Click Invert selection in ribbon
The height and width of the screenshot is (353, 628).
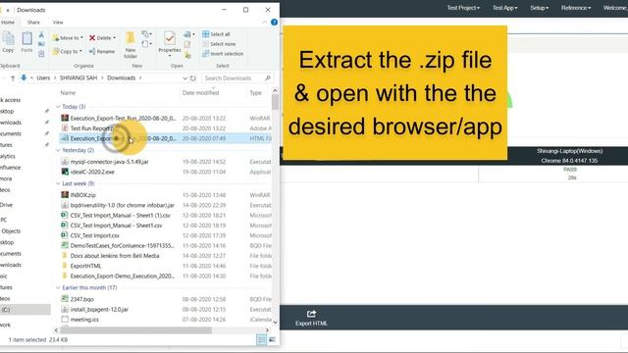[223, 54]
